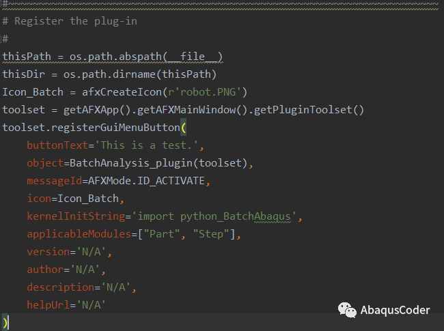Click the 'N/A' value of helpUrl

(91, 305)
